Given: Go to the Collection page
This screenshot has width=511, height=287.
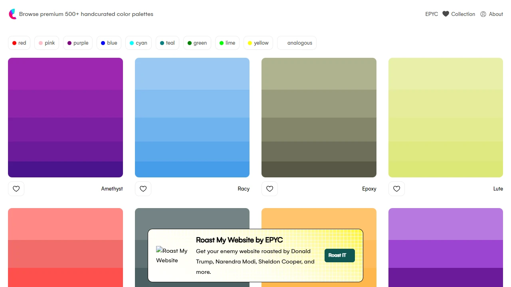Looking at the screenshot, I should click(463, 14).
